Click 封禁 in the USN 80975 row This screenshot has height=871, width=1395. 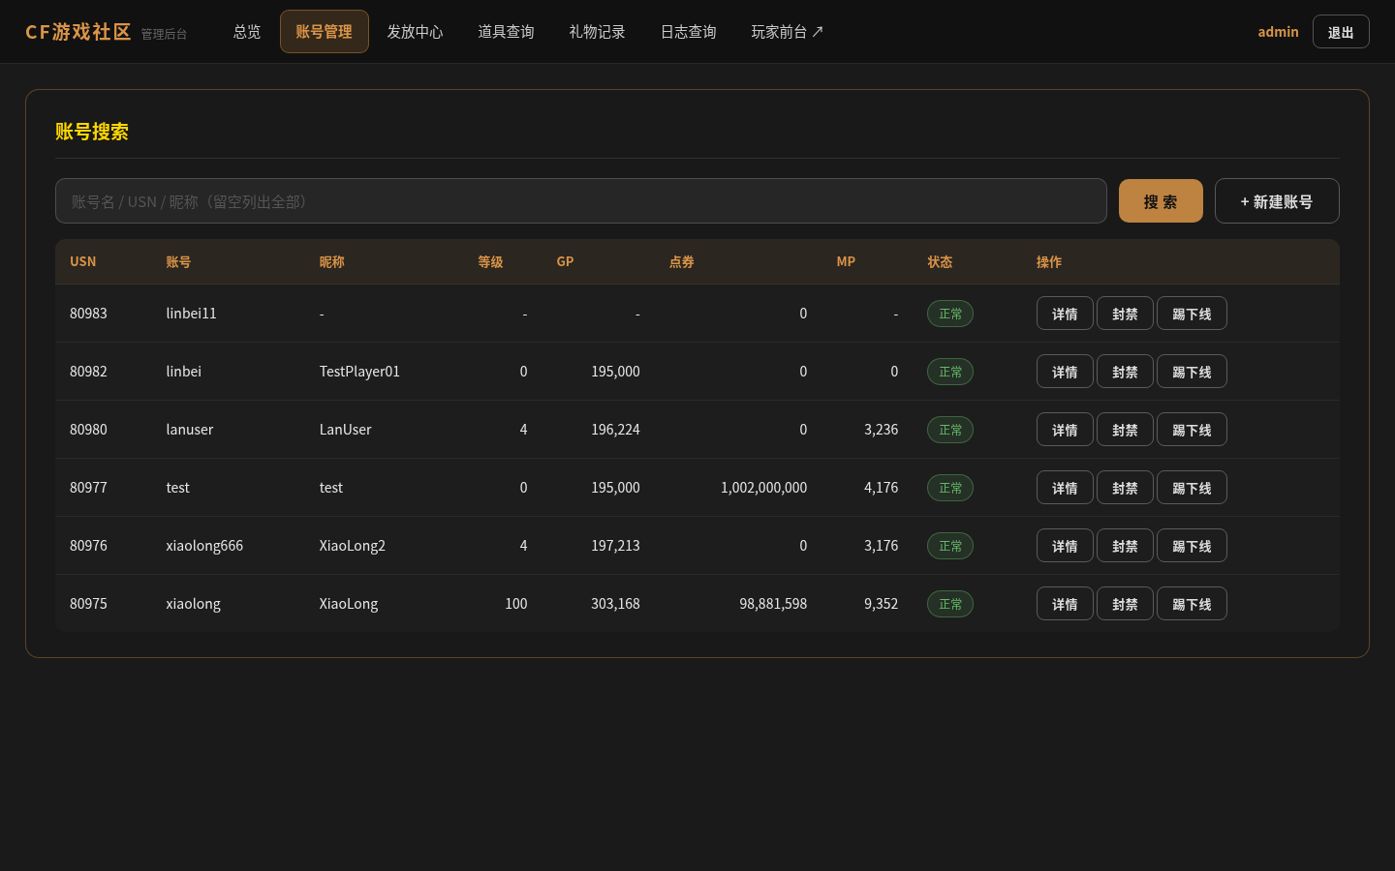click(1125, 604)
